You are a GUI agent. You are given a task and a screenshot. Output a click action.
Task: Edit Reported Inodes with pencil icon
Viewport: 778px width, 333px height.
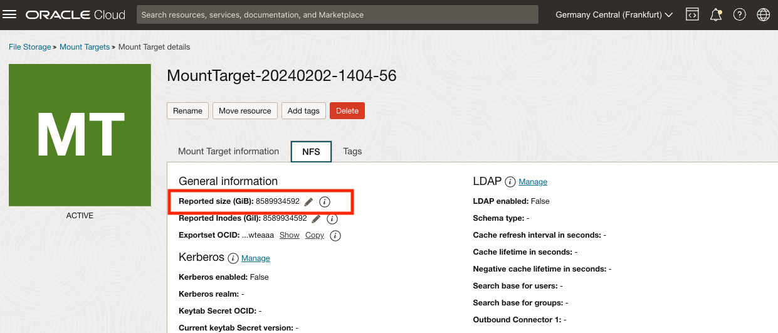tap(316, 219)
